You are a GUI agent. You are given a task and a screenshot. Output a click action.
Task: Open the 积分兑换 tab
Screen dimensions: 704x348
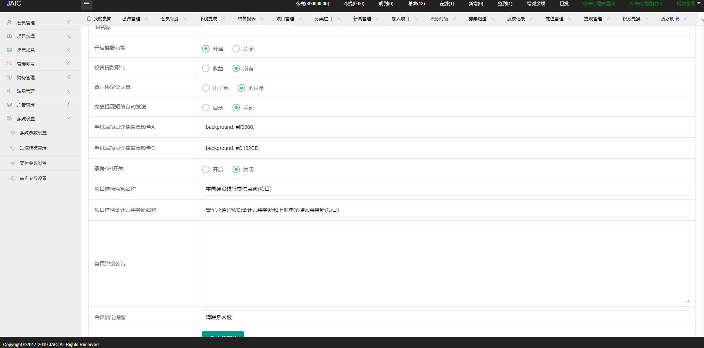631,18
